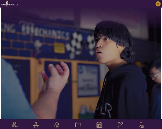Open the worker with hard hat icon
This screenshot has width=162, height=129.
pyautogui.click(x=141, y=125)
